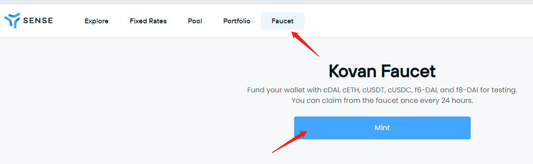Open the Portfolio tab
Screen dimensions: 533x164
coord(237,21)
